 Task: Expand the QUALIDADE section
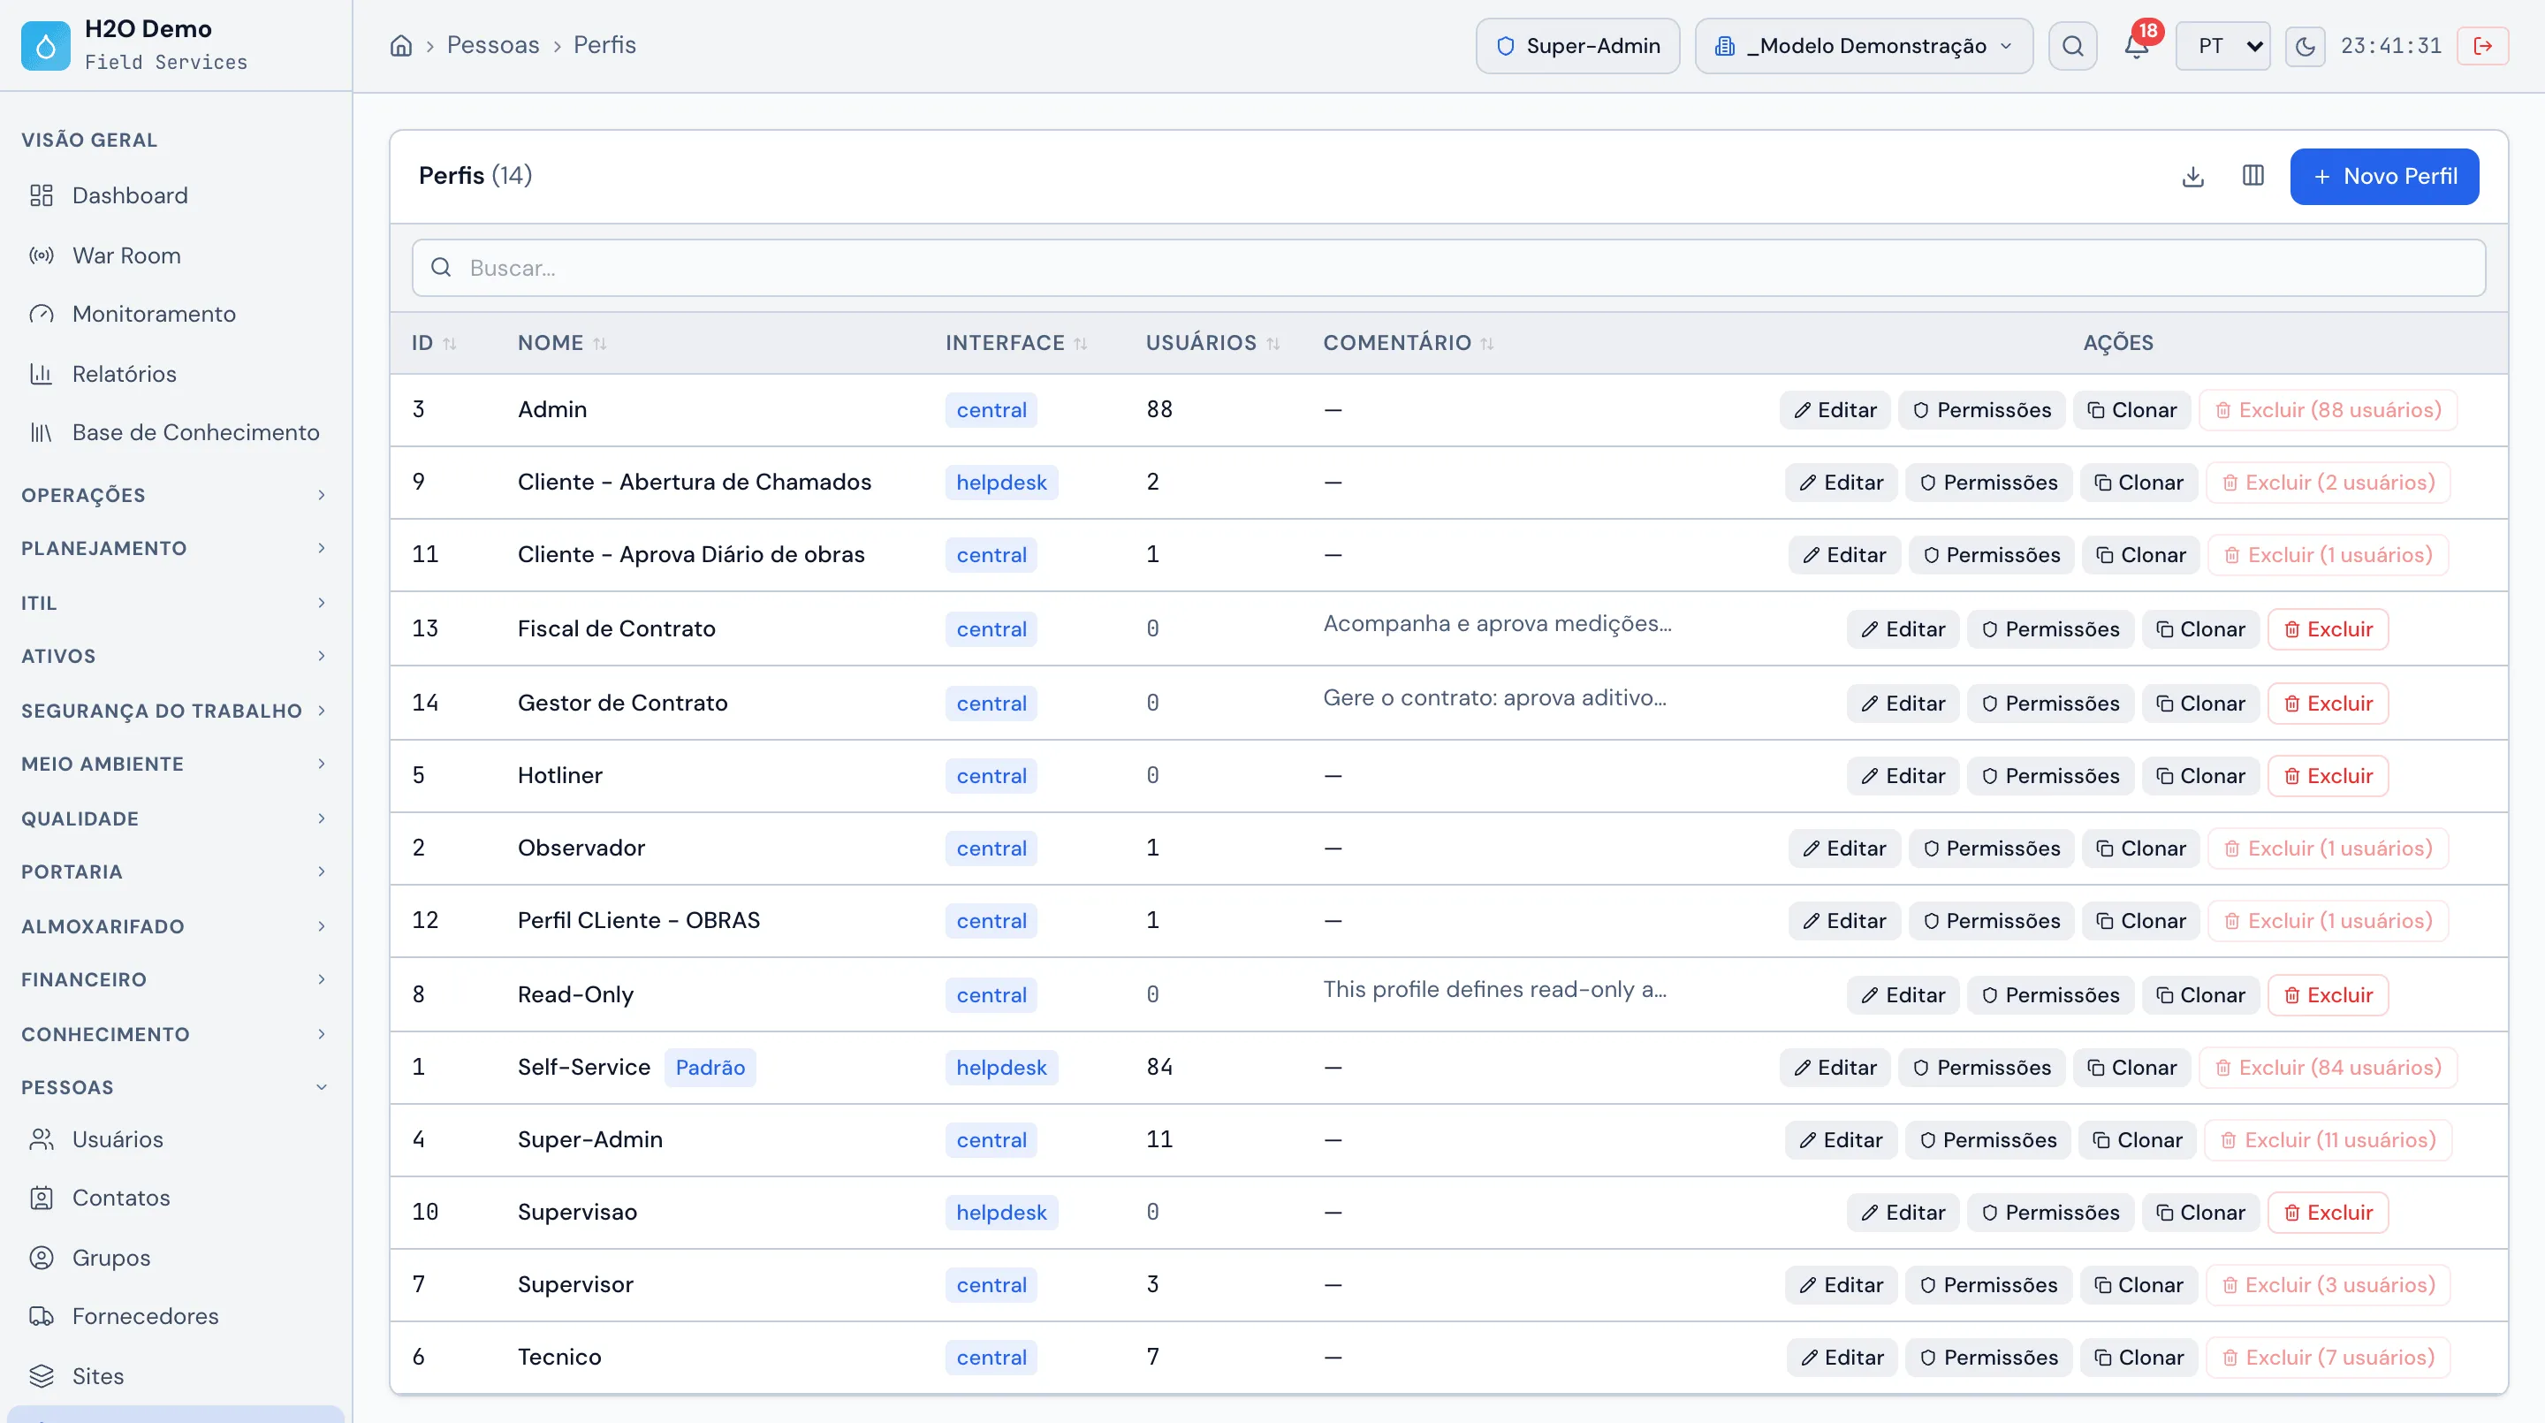coord(176,818)
